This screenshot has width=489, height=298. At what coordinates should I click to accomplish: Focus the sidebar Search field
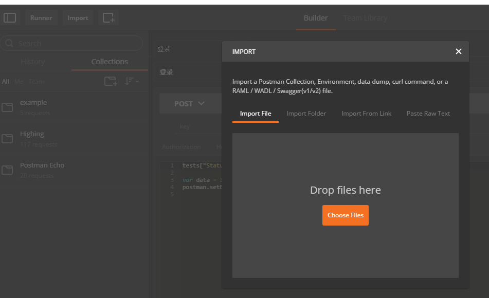[71, 43]
